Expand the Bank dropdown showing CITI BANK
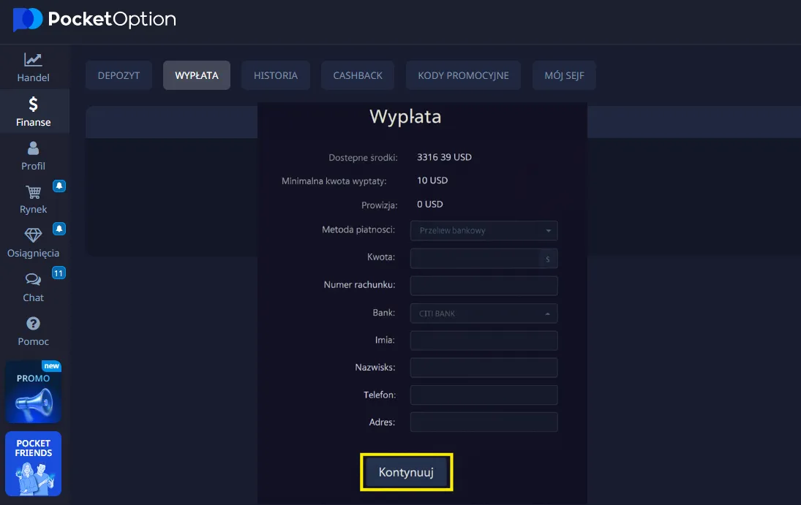The width and height of the screenshot is (801, 505). tap(484, 314)
